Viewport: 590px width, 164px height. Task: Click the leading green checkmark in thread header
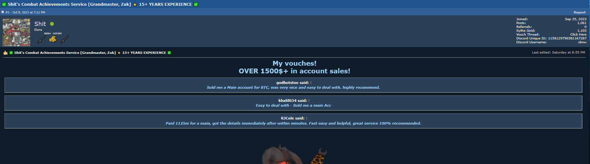(x=4, y=4)
